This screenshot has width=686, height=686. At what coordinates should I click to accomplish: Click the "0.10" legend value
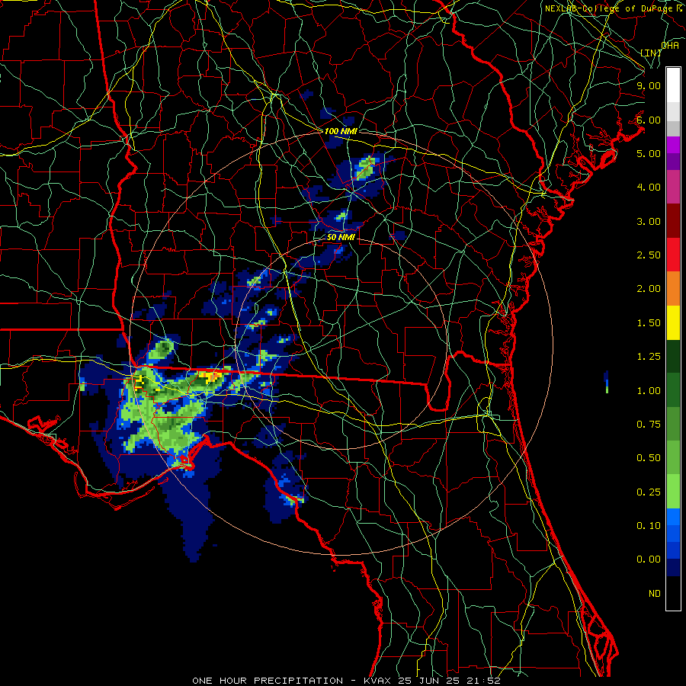pos(649,526)
